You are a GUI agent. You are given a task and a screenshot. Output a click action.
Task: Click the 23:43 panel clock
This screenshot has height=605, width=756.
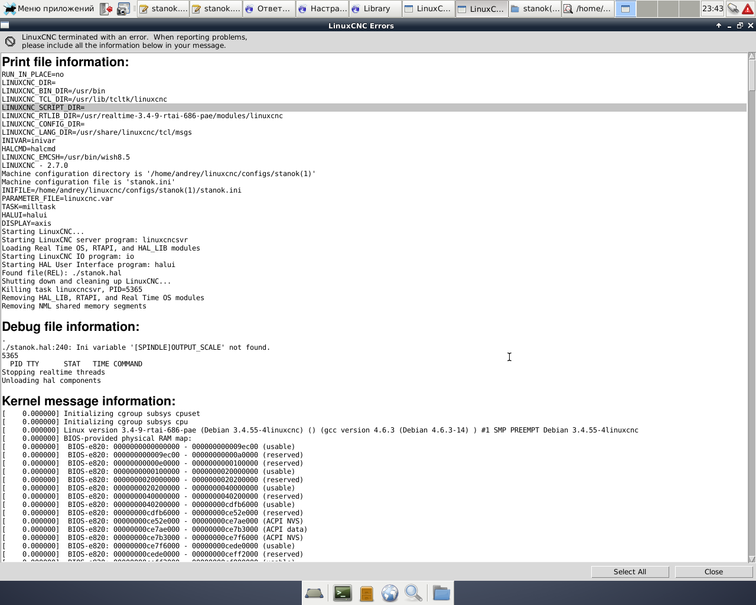click(x=712, y=9)
